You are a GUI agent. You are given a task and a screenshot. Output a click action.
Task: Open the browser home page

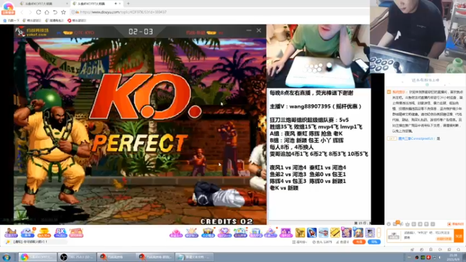(47, 12)
